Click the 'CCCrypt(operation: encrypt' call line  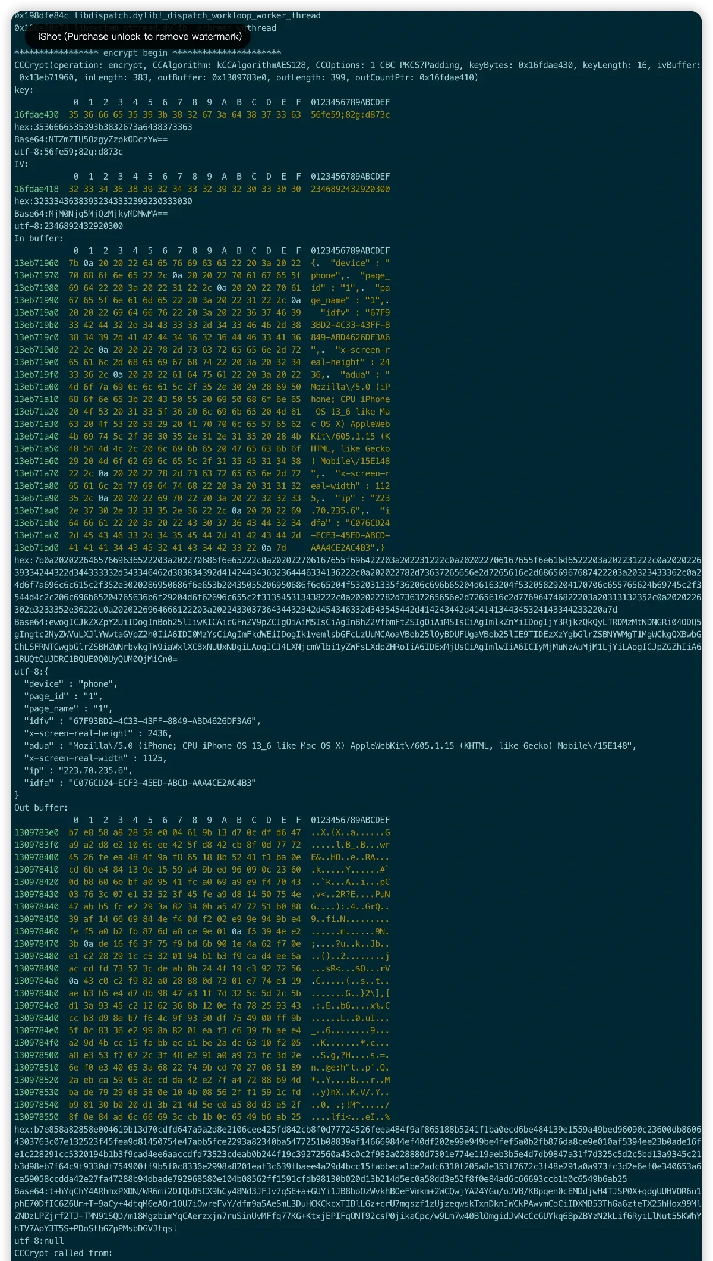357,71
